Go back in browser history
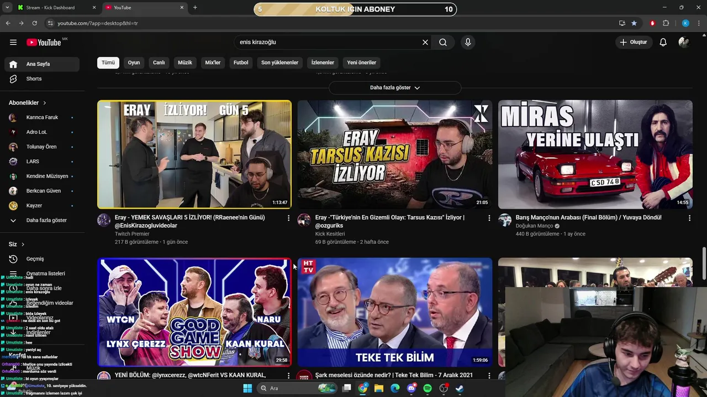The width and height of the screenshot is (707, 397). [x=8, y=23]
